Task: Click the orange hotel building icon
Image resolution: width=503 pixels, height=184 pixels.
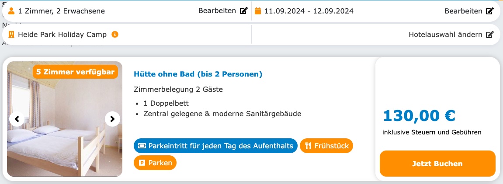Action: 12,34
